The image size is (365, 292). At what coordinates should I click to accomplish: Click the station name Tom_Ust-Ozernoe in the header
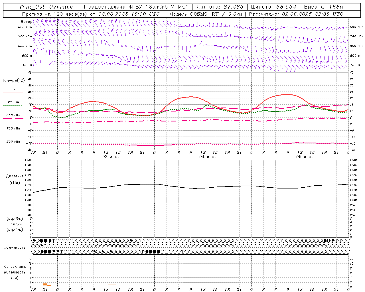pyautogui.click(x=46, y=7)
